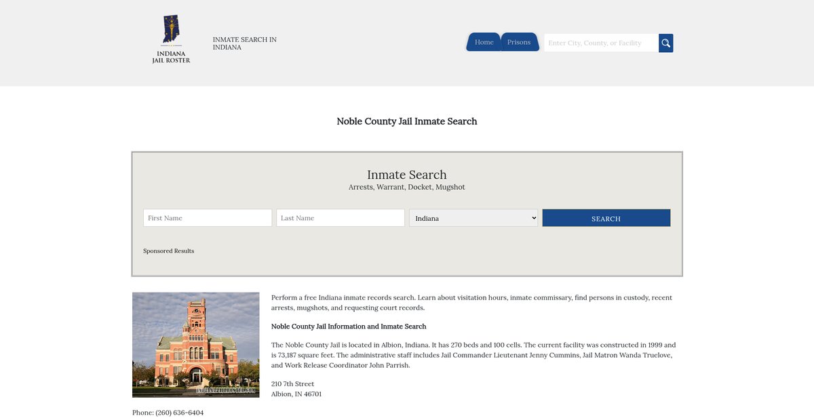Select the Last Name input field

341,218
